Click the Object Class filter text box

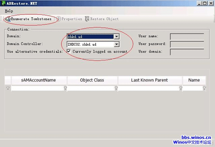point(91,89)
